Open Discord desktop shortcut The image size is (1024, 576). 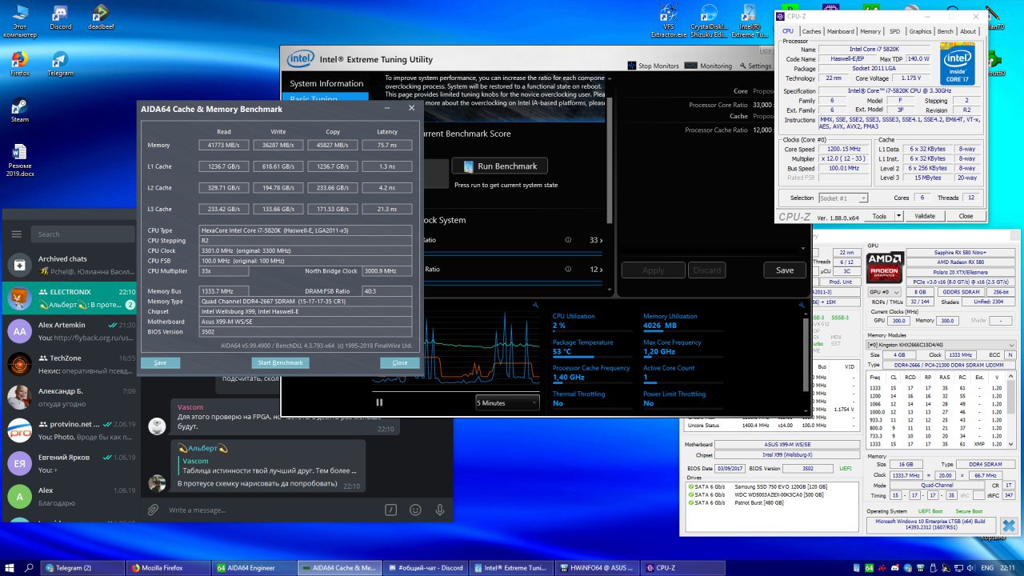(x=60, y=17)
